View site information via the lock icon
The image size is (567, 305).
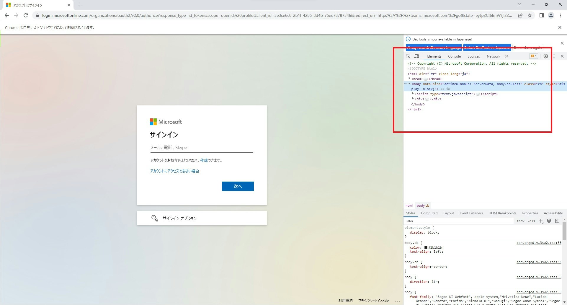(37, 15)
